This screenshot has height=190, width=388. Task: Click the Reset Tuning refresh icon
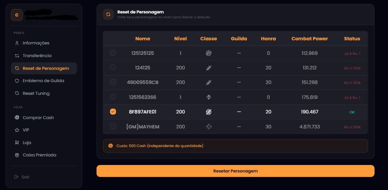(17, 93)
